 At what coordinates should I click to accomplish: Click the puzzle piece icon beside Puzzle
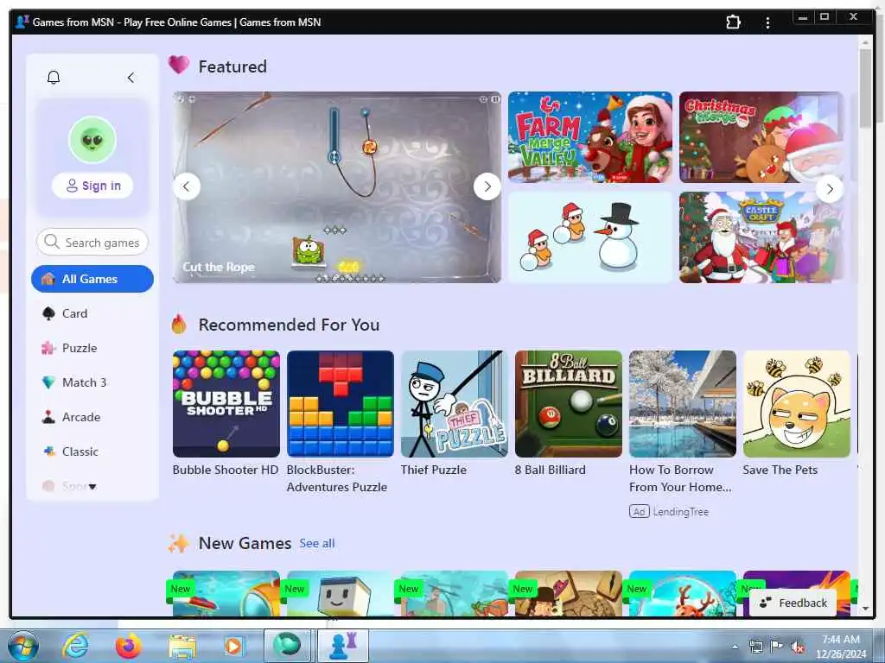point(48,348)
